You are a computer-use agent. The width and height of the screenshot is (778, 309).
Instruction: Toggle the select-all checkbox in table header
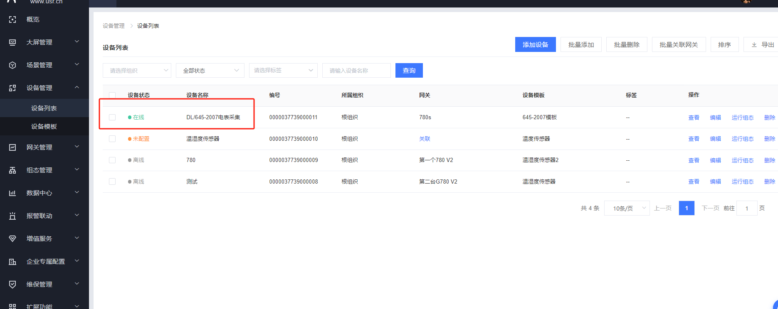112,95
